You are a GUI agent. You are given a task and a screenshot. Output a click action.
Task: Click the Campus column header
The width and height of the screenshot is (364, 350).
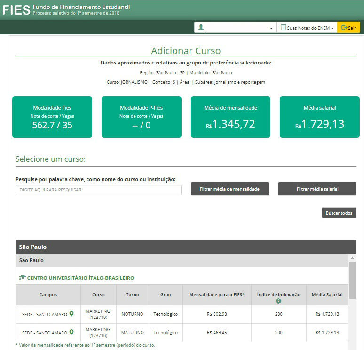[x=48, y=295]
